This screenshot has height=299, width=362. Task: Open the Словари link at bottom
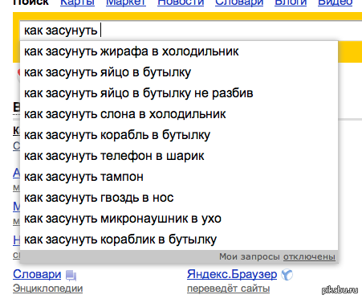pos(37,274)
